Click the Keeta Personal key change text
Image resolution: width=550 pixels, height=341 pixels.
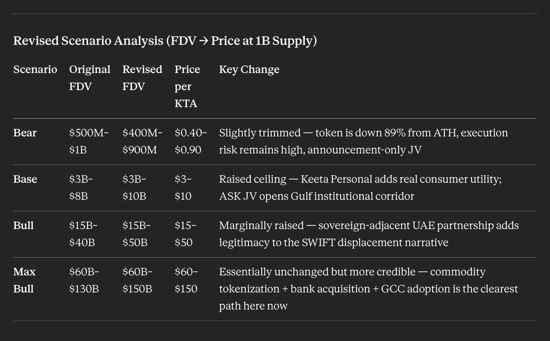click(360, 188)
